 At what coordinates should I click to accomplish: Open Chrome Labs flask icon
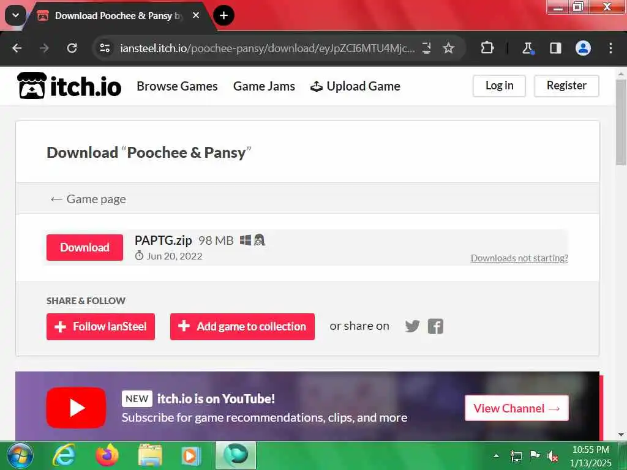click(x=528, y=48)
